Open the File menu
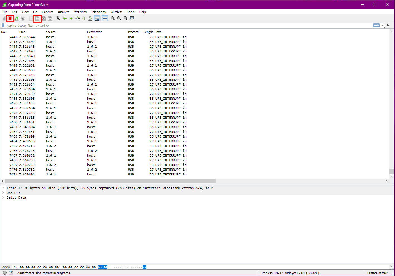The image size is (395, 276). (x=5, y=12)
